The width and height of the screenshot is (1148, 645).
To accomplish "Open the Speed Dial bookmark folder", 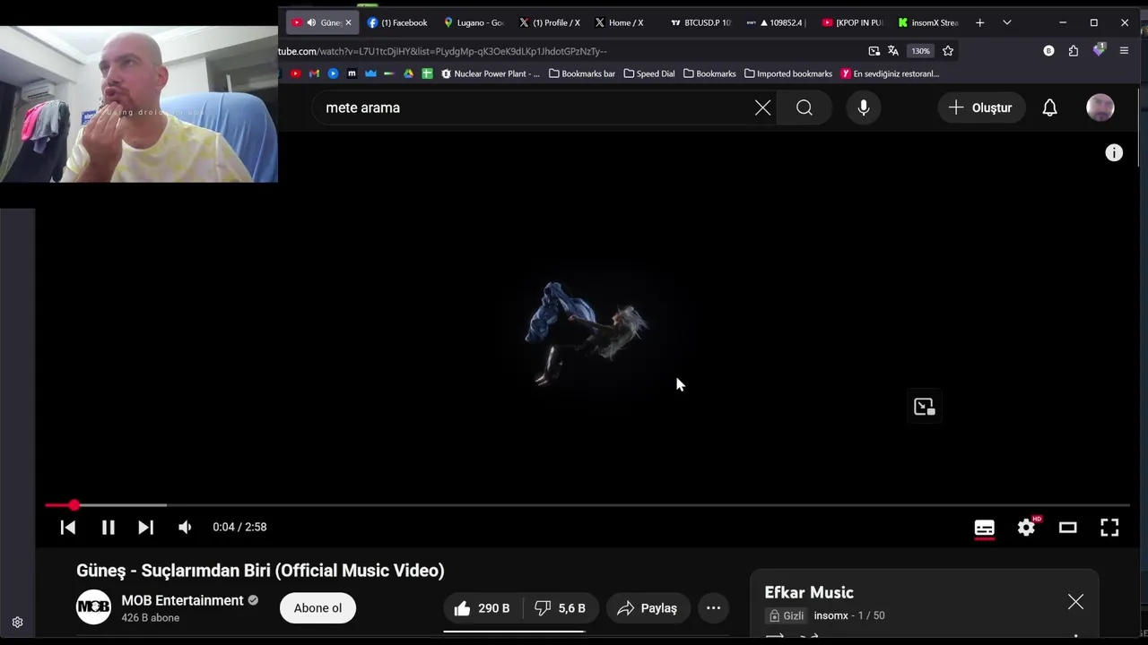I will [x=648, y=73].
